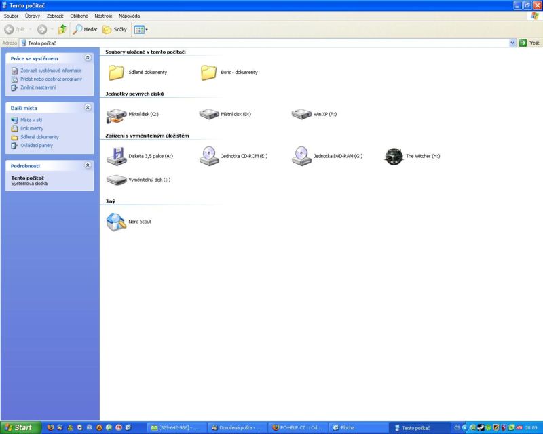The height and width of the screenshot is (434, 543).
Task: Open Jednotka DVD-RAM (G:) drive
Action: click(301, 156)
